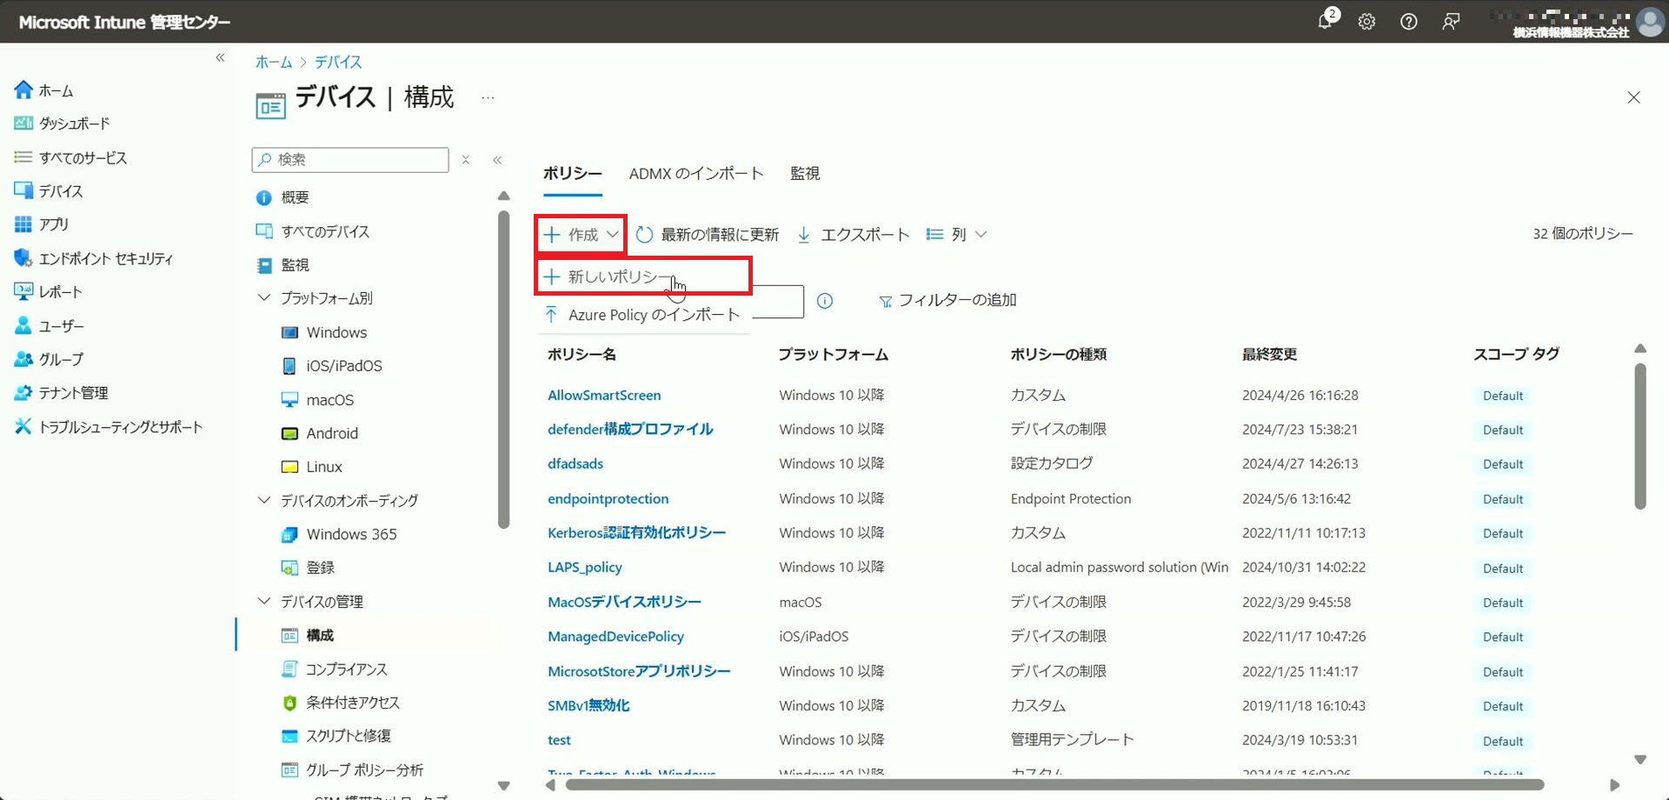This screenshot has width=1669, height=800.
Task: Open settings gear icon in header
Action: [1366, 22]
